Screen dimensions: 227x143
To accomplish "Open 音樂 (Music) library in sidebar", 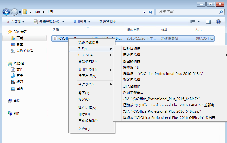I will pyautogui.click(x=20, y=76).
